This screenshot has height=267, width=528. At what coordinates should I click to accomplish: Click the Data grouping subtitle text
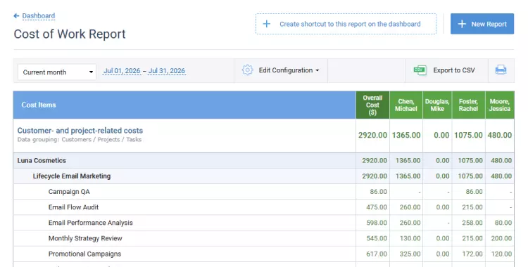80,140
